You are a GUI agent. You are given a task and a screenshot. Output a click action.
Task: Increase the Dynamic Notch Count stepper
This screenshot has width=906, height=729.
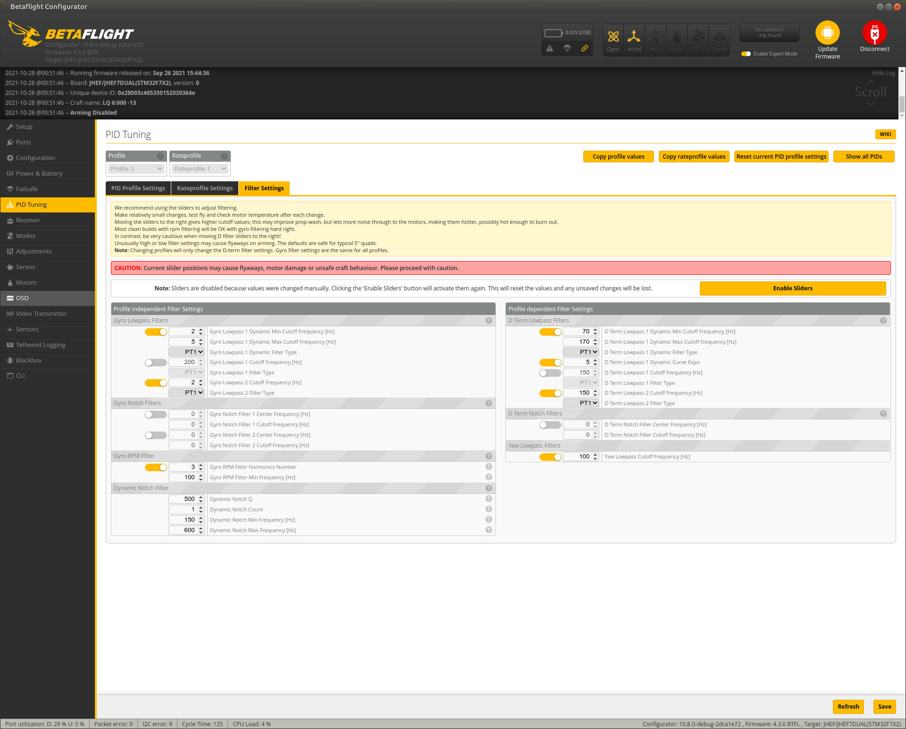[201, 508]
